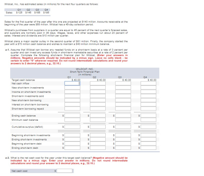
Task: Focus Q3 Cumulative surplus (deficit) field
Action: click(123, 127)
